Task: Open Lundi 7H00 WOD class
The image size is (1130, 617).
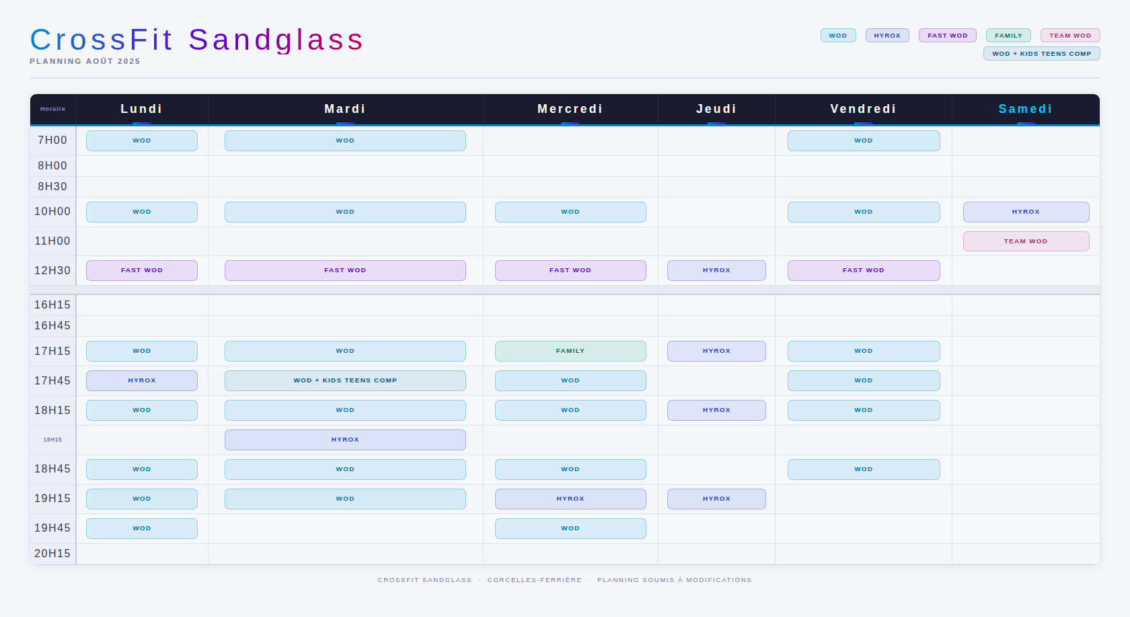Action: tap(142, 141)
